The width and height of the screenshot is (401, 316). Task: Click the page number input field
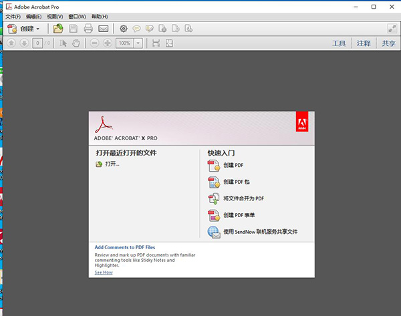click(x=37, y=43)
